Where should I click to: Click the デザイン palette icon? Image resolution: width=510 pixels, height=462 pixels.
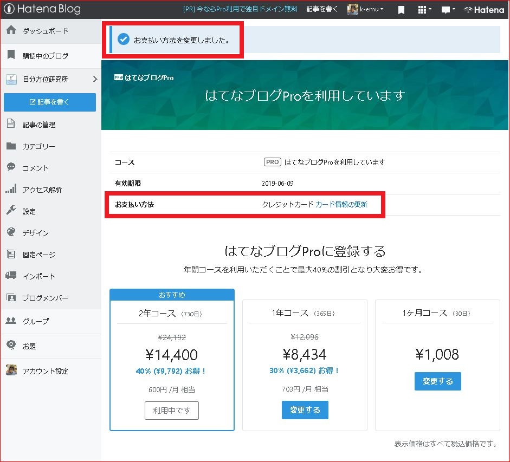(x=11, y=232)
